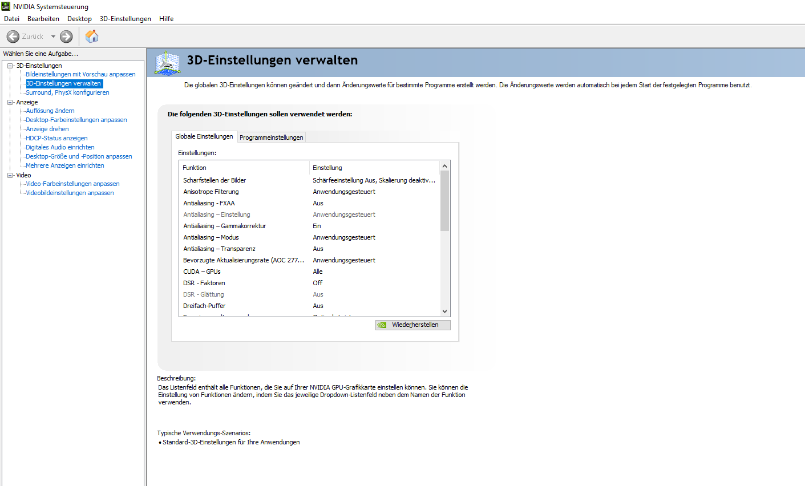Click the Alle value for CUDA
Viewport: 805px width, 486px height.
[x=318, y=272]
